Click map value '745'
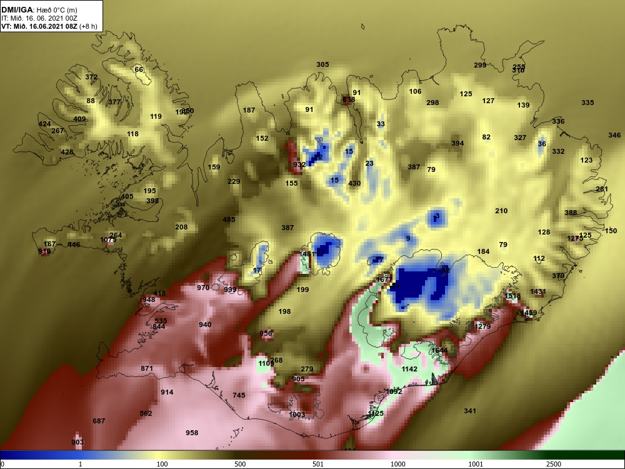The width and height of the screenshot is (625, 469). point(239,395)
